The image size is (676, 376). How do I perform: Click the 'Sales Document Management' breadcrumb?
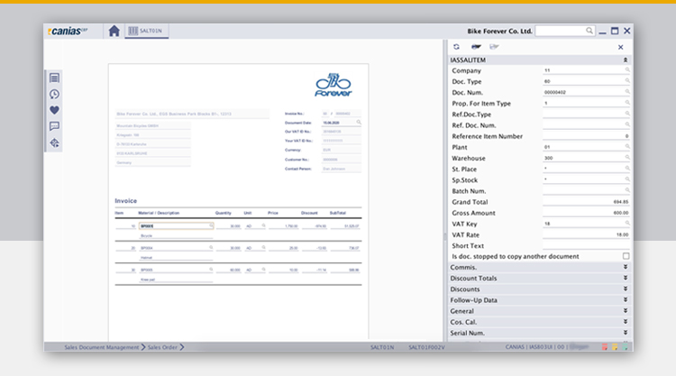(102, 347)
